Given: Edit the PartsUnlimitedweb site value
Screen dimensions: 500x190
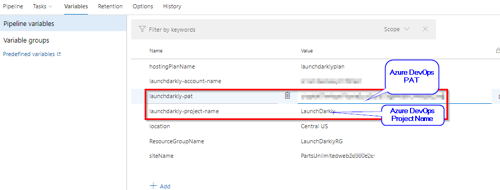Looking at the screenshot, I should coord(337,156).
